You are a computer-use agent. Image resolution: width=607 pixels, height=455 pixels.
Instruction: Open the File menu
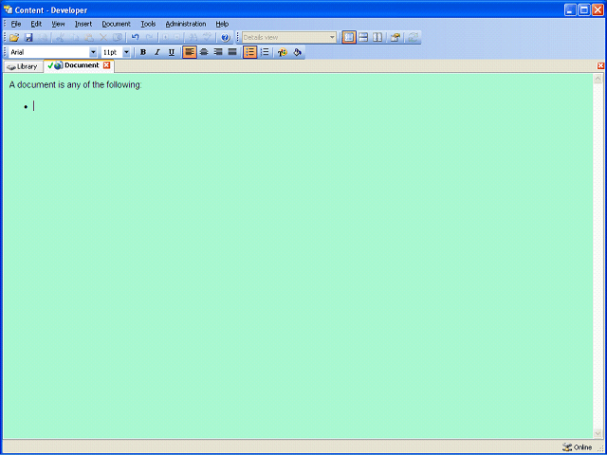click(x=16, y=24)
